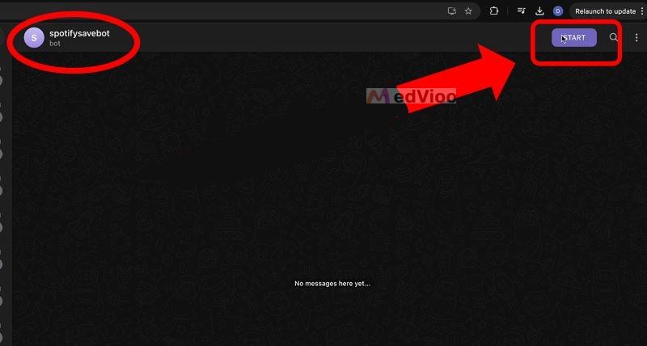Click the red oval around spotifysavebot header
This screenshot has width=647, height=346.
click(74, 43)
